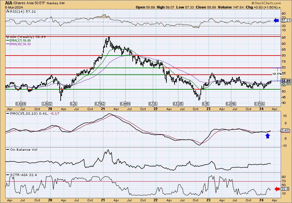
Task: Click the 57.21 RSI value tag on right axis
Action: pos(285,20)
